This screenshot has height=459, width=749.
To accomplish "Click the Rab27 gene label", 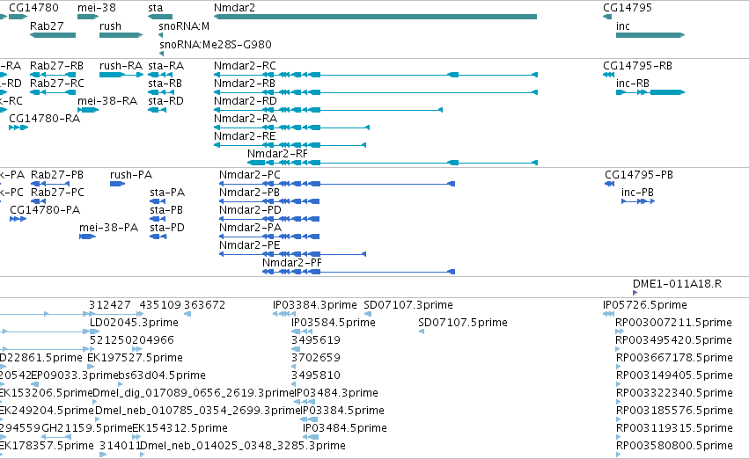I will (x=47, y=26).
